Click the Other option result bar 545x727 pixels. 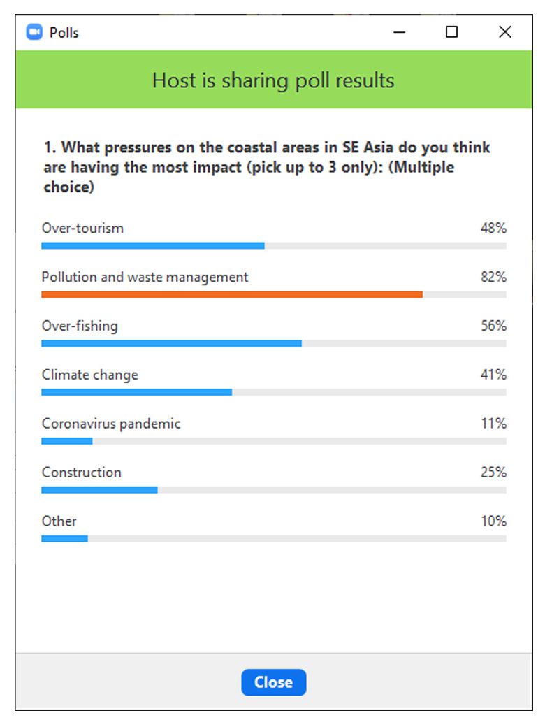click(64, 539)
